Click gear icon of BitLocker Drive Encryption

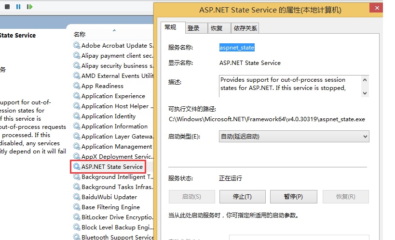[x=77, y=217]
